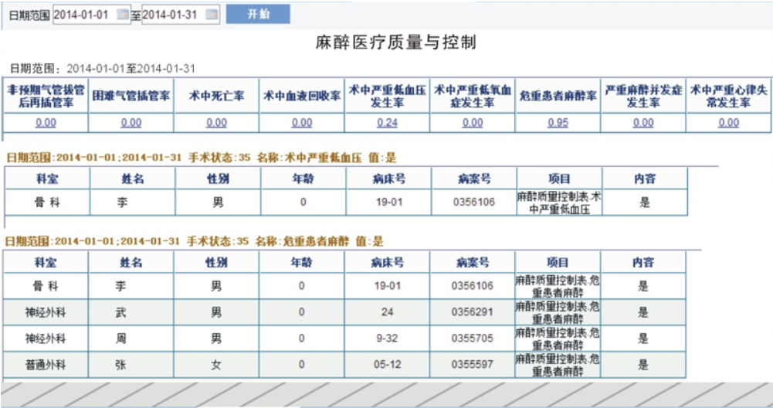773x408 pixels.
Task: Select the 0.00 link under 术中血液回收率
Action: point(302,123)
